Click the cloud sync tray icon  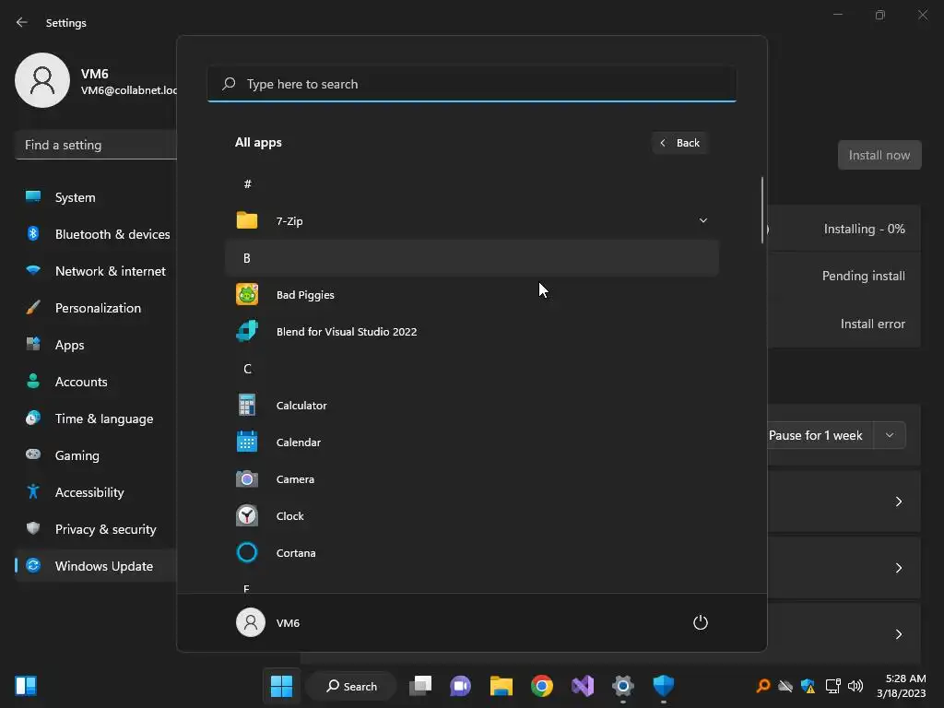click(x=785, y=686)
